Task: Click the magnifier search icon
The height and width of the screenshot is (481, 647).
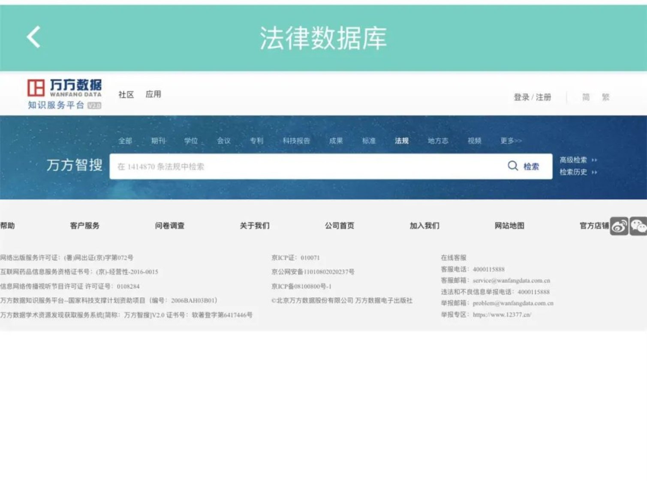Action: (513, 166)
